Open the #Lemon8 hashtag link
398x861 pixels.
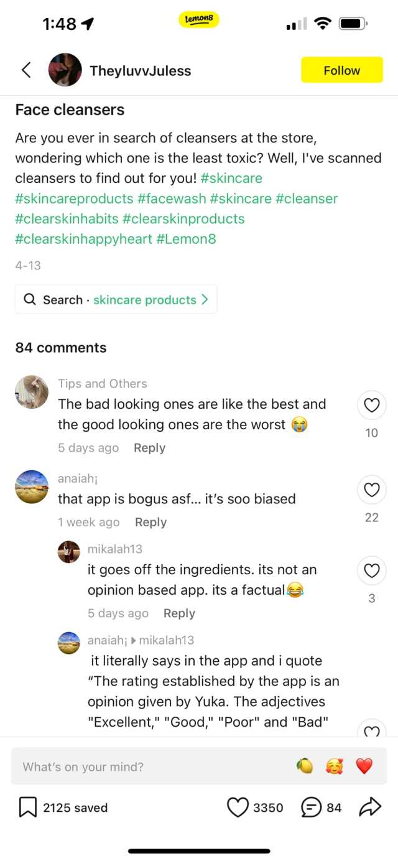pyautogui.click(x=186, y=239)
